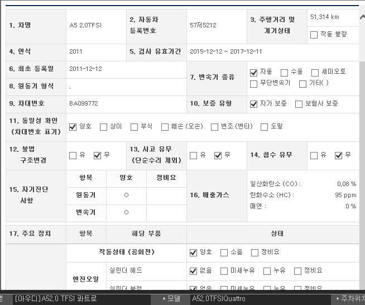
Task: Click the 주차위치 label in bottom bar
Action: (352, 299)
